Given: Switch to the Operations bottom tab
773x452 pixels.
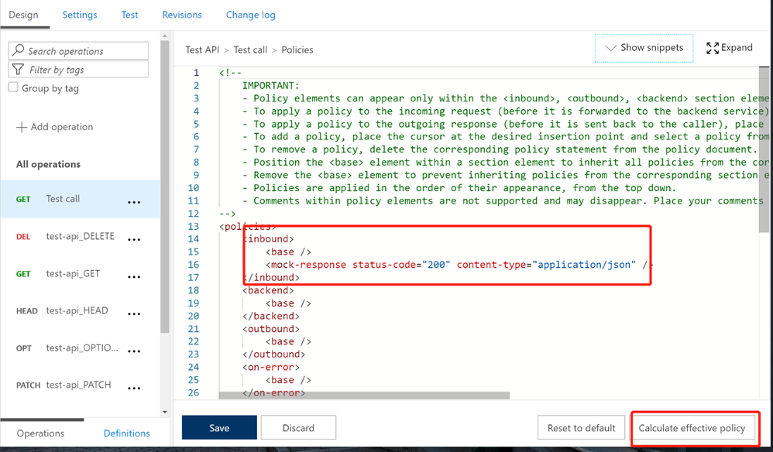Looking at the screenshot, I should [x=40, y=433].
